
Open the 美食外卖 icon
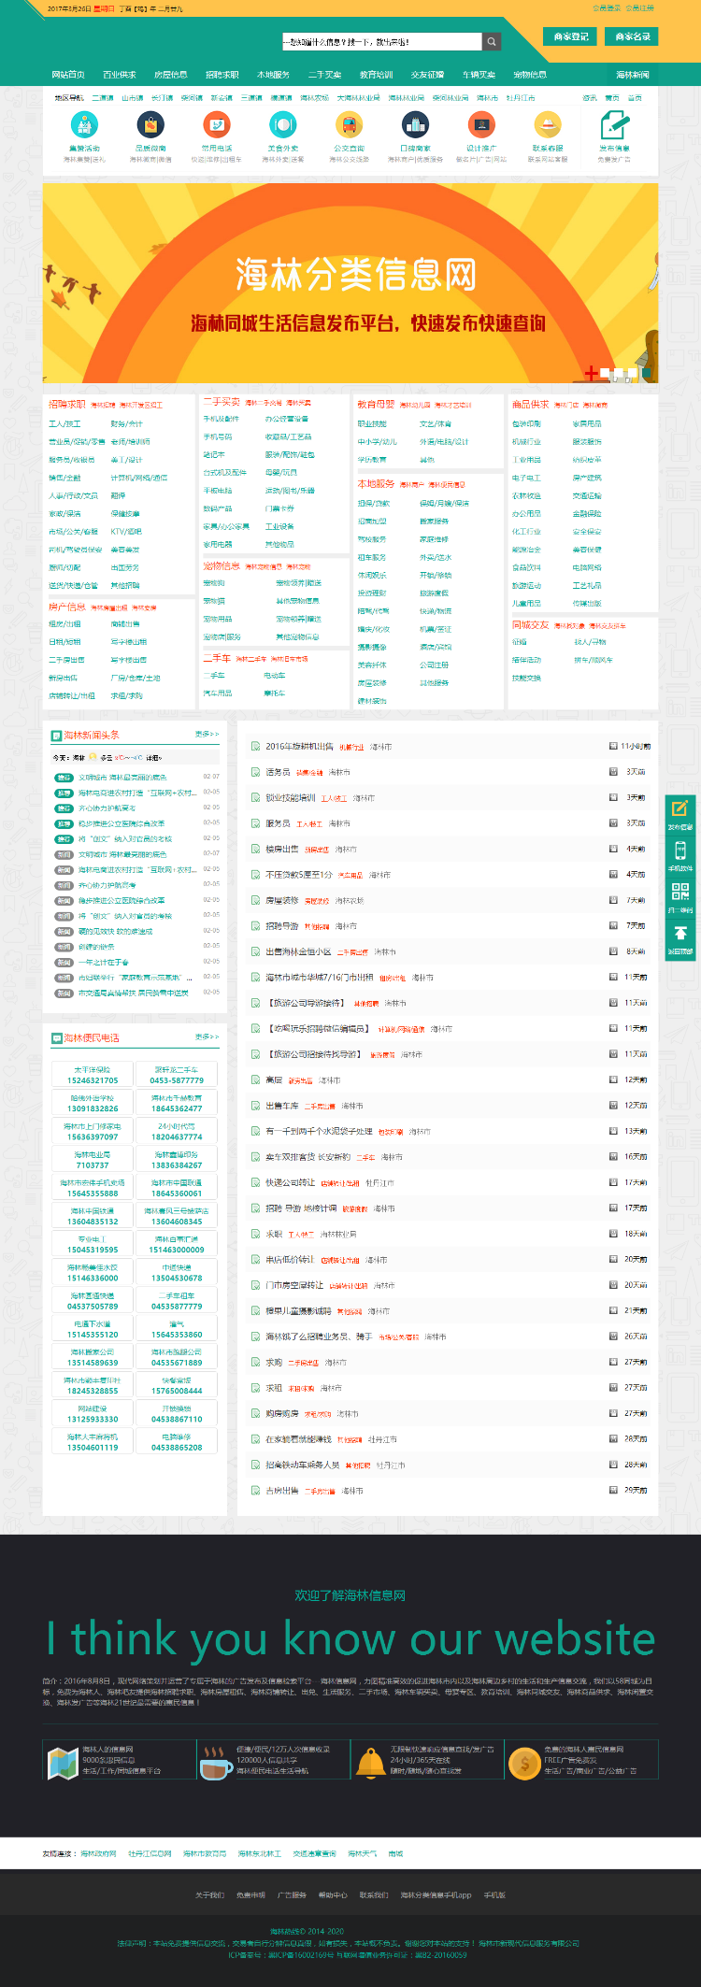click(x=283, y=124)
